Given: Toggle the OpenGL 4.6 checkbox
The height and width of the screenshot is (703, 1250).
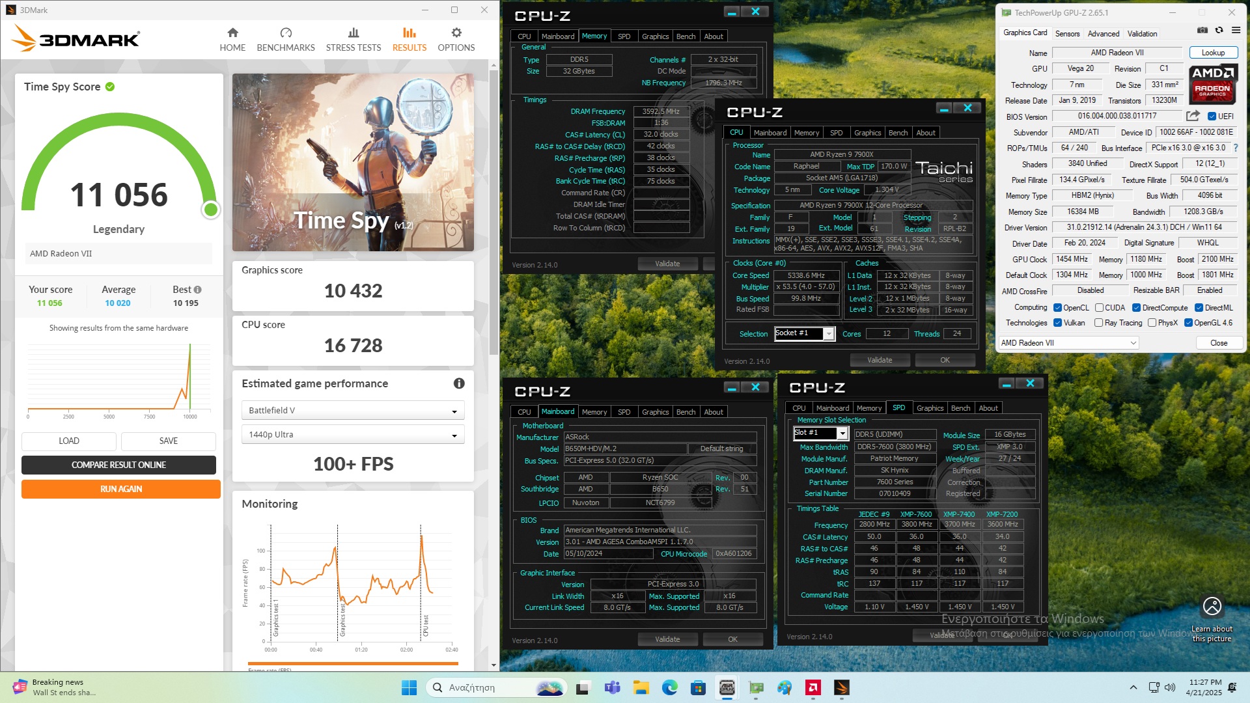Looking at the screenshot, I should click(1188, 323).
